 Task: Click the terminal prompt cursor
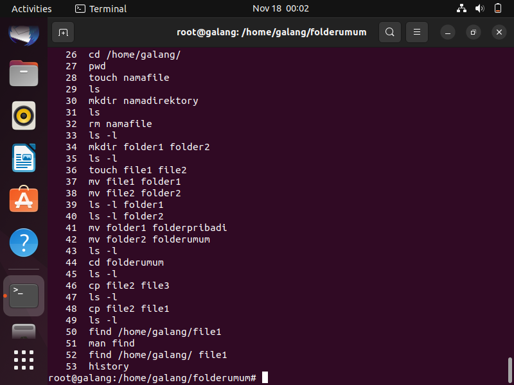coord(265,377)
